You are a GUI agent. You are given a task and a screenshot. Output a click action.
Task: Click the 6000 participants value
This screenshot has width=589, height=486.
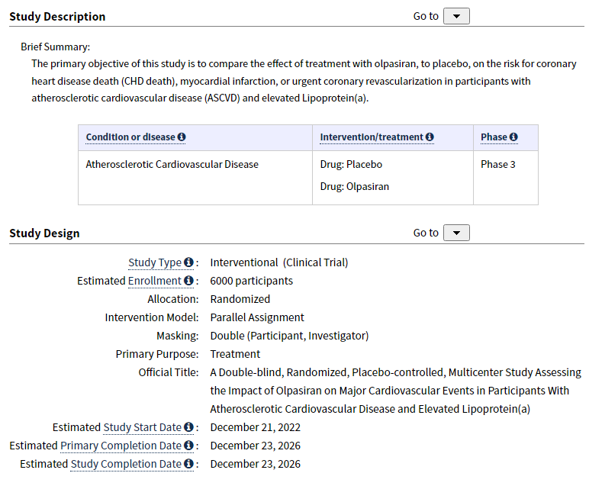252,281
